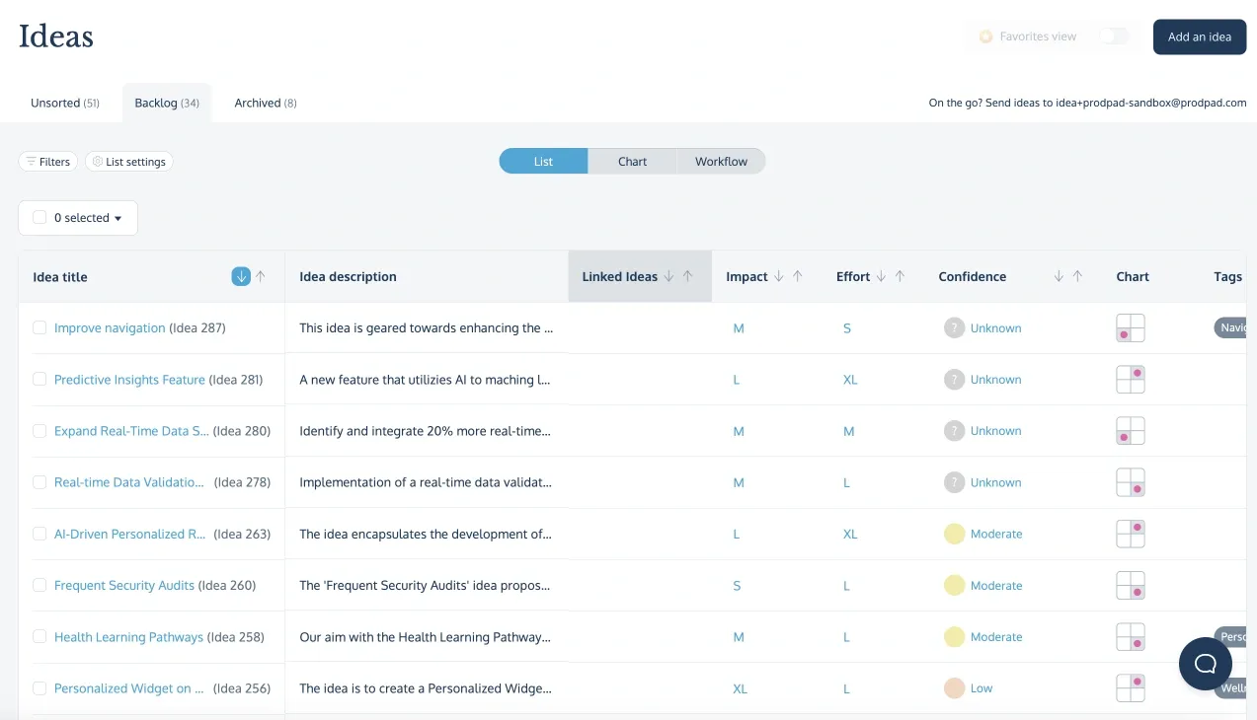Sort the Impact column descending
This screenshot has height=720, width=1257.
778,276
